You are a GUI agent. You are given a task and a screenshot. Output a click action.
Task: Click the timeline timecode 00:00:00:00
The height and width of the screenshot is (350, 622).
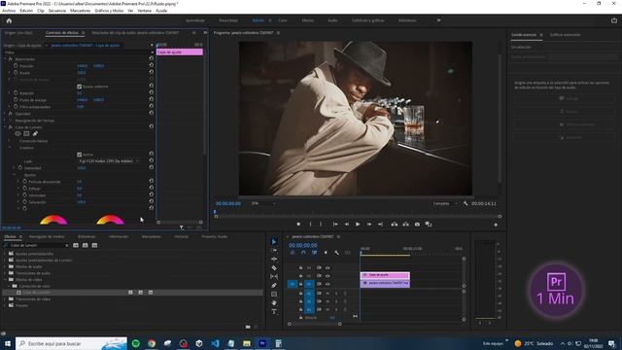point(302,245)
